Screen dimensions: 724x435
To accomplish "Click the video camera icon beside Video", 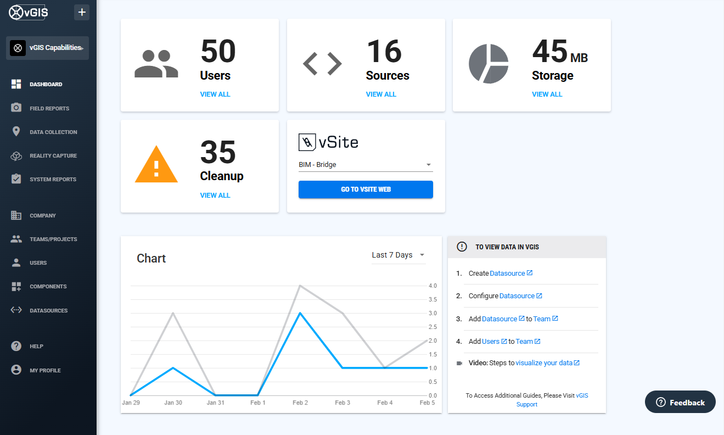I will [459, 363].
